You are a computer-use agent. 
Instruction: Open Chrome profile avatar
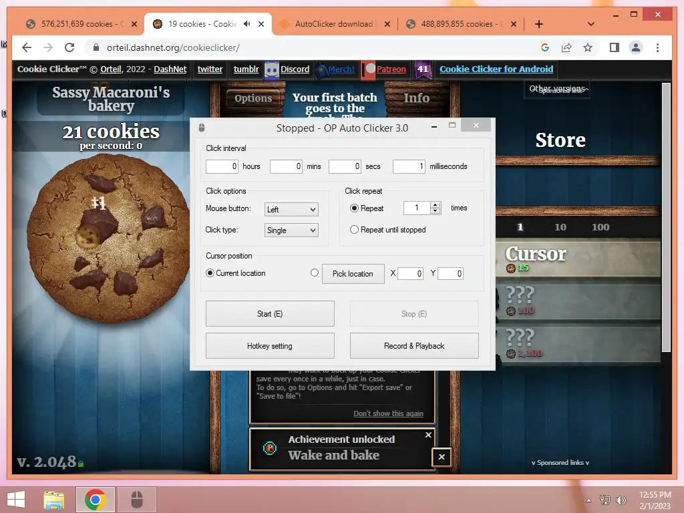click(636, 47)
